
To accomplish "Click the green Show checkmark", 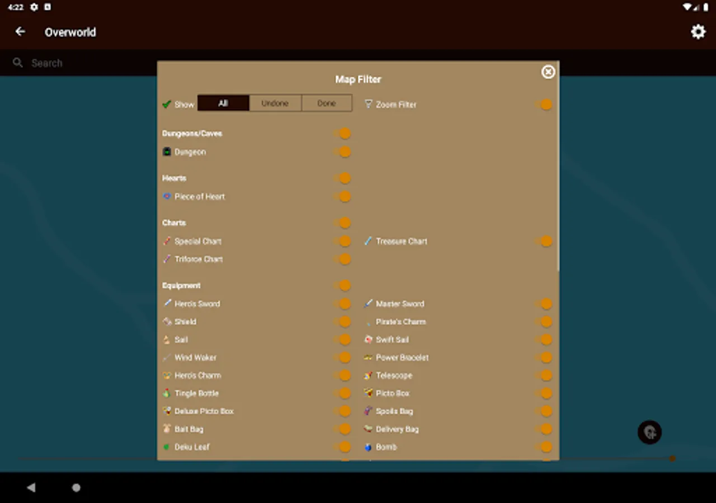I will [x=166, y=104].
